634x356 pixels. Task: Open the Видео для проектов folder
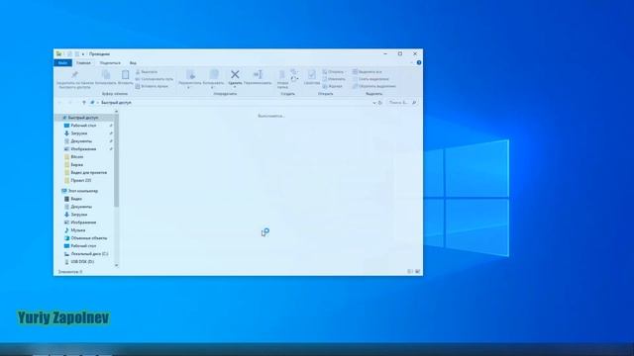(x=88, y=172)
